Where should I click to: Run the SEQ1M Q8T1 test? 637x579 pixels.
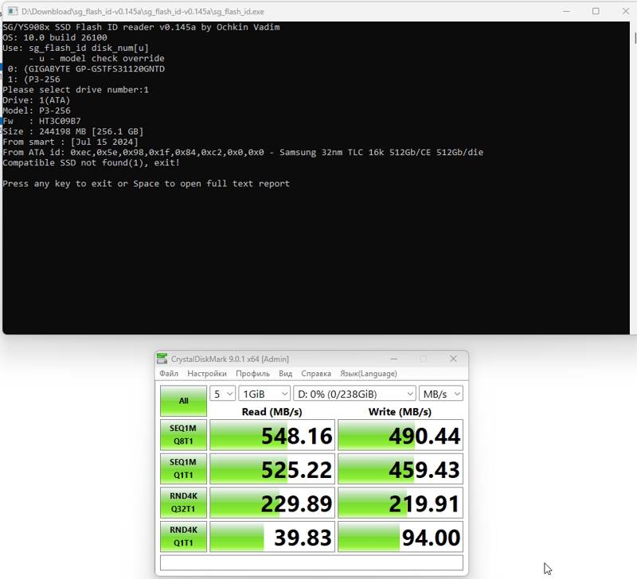[x=183, y=435]
